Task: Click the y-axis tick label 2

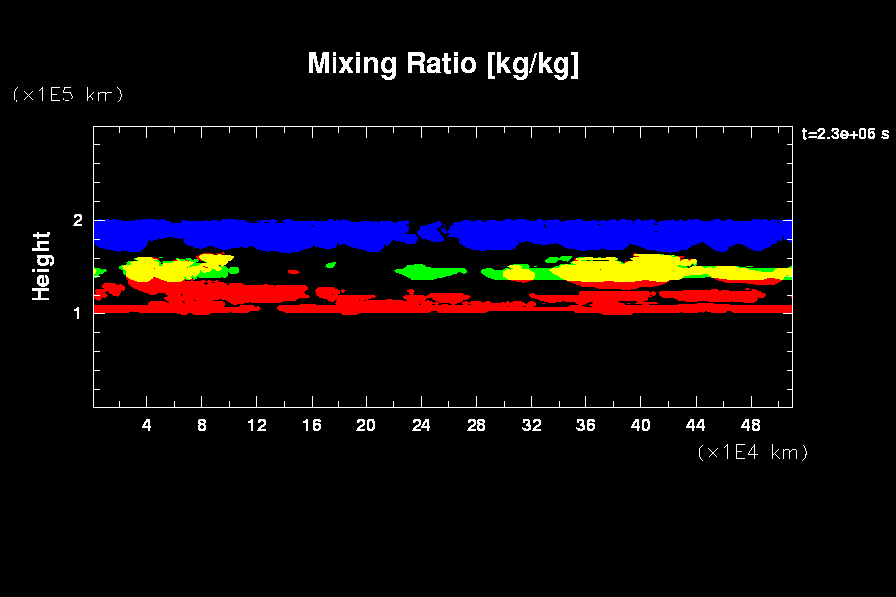Action: (78, 220)
